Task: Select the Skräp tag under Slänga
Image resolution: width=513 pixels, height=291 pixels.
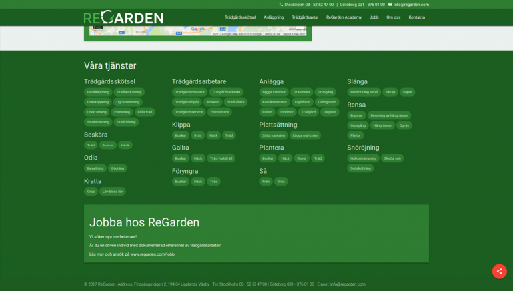Action: (x=390, y=92)
